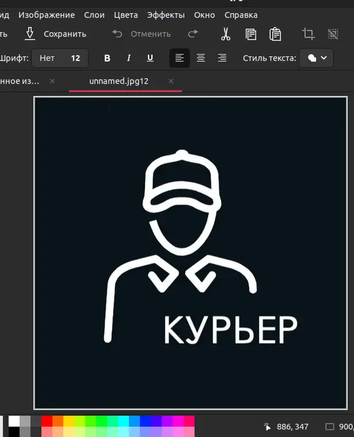Click the Deselect all icon
Screen dimensions: 354x437
click(333, 34)
